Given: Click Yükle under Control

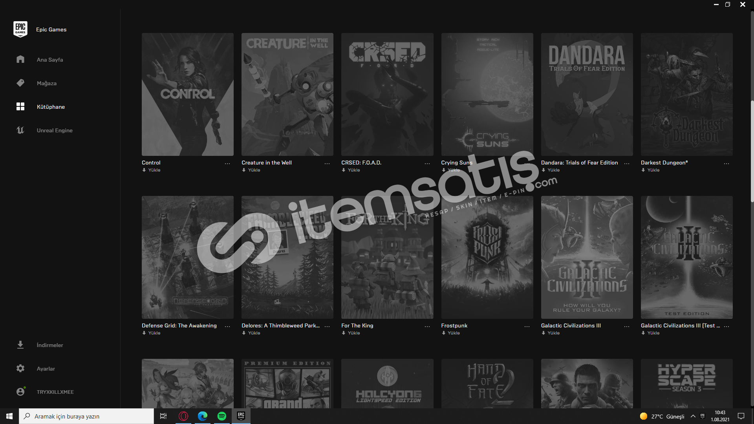Looking at the screenshot, I should coord(151,170).
